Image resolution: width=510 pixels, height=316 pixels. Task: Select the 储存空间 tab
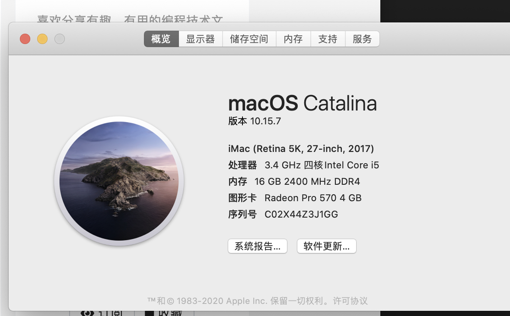[249, 39]
